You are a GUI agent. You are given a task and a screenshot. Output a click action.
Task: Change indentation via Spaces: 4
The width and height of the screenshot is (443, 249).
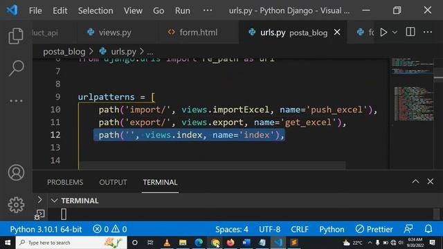click(x=232, y=229)
